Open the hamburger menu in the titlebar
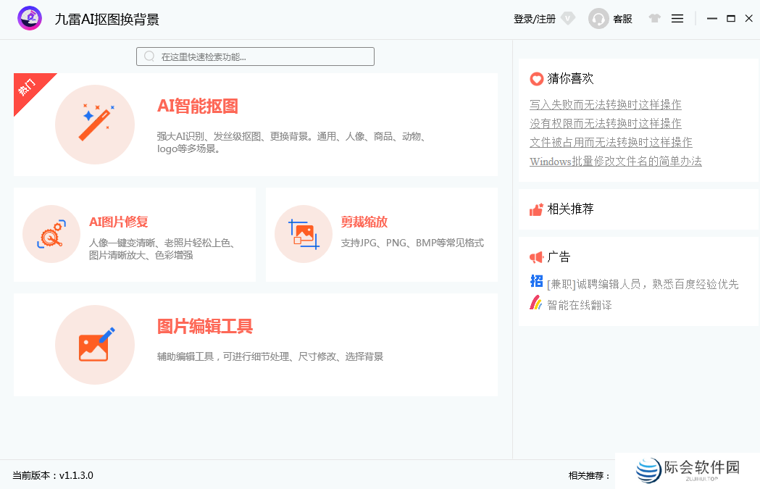Screen dimensions: 760x489 (x=677, y=18)
